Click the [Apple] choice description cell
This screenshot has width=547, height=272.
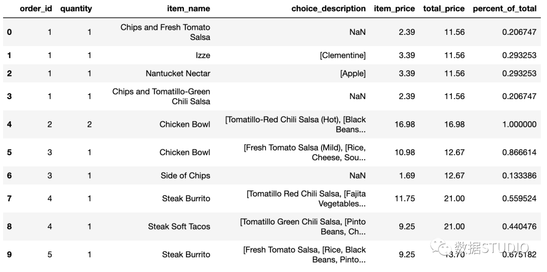pyautogui.click(x=353, y=73)
